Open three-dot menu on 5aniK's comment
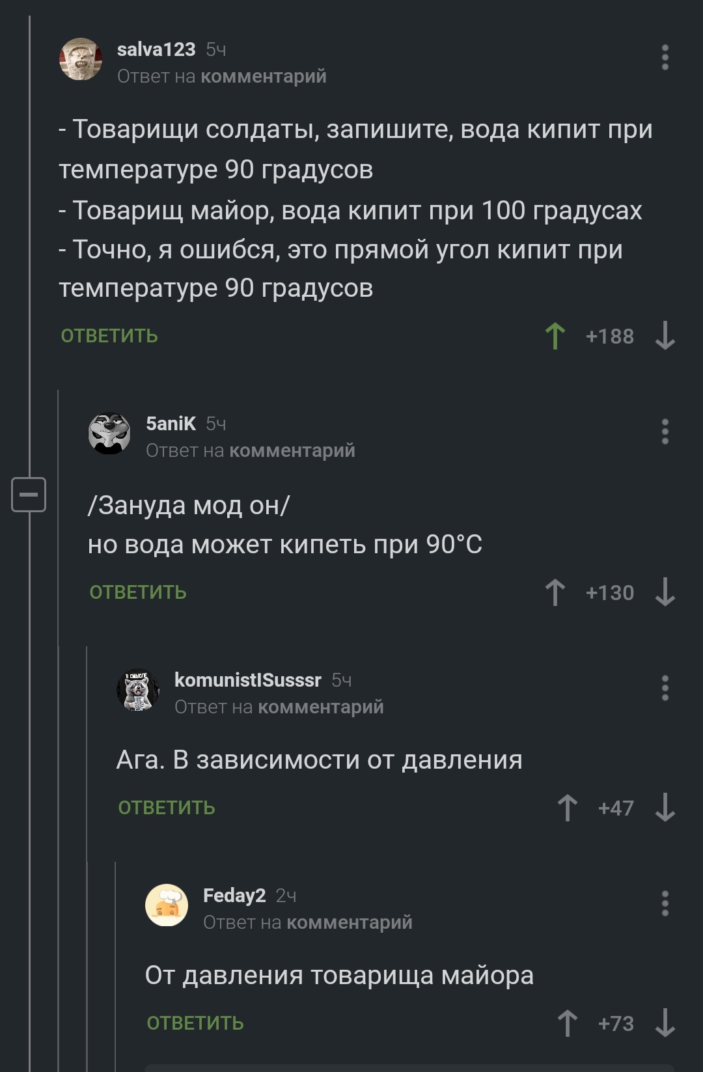This screenshot has height=1072, width=703. click(x=665, y=432)
